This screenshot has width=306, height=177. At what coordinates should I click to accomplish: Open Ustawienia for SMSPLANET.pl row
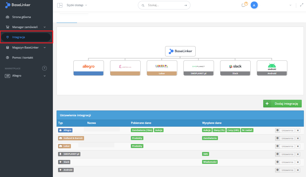pos(285,154)
